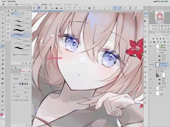The height and width of the screenshot is (127, 170).
Task: Collapse the canvas tab chevron at right
Action: [142, 11]
